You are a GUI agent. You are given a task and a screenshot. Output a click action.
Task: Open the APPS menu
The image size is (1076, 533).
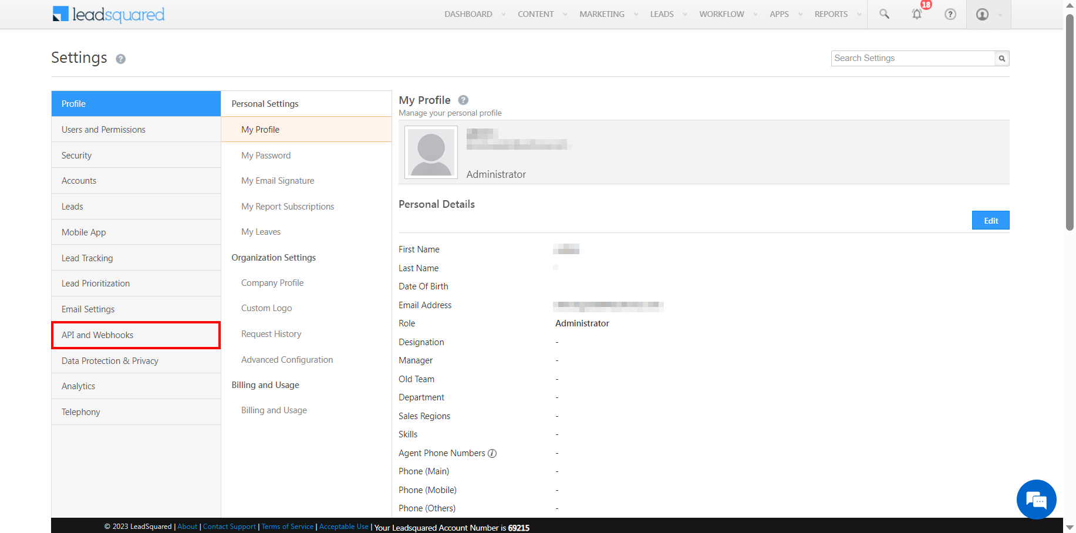pyautogui.click(x=780, y=14)
